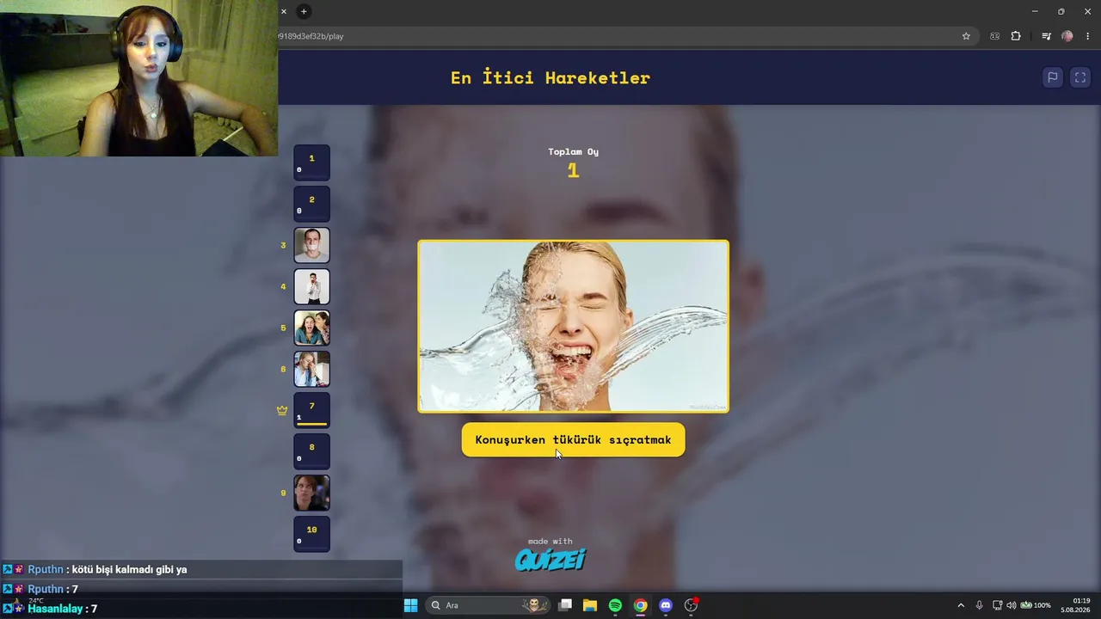
Task: Click the rank 4 thumbnail
Action: tap(311, 286)
